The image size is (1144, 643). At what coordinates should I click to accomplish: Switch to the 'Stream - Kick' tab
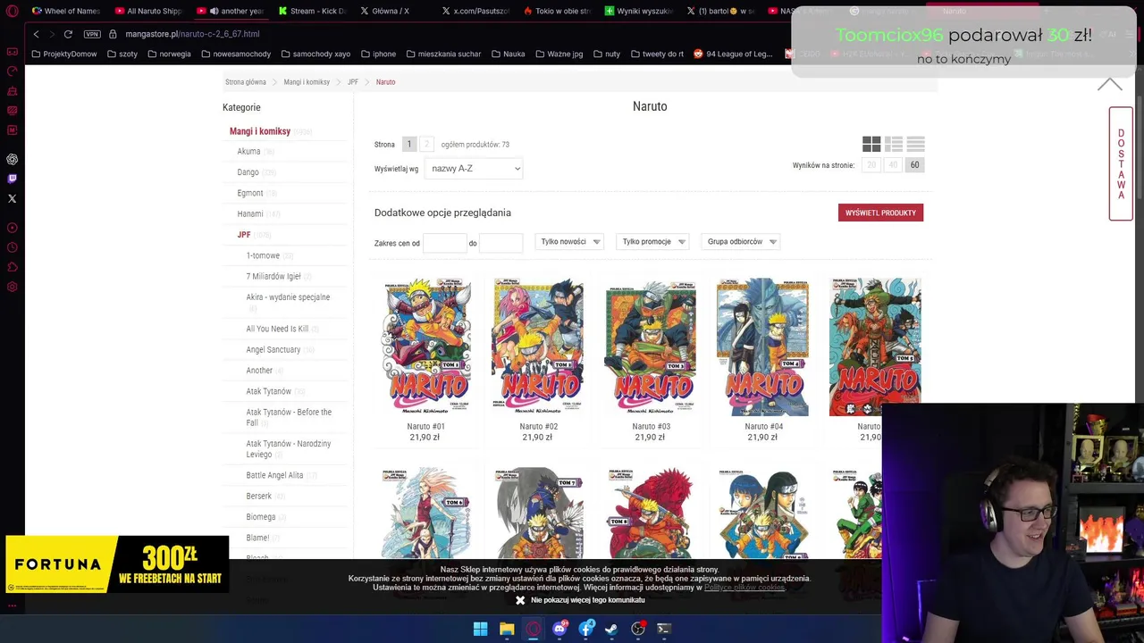coord(311,11)
